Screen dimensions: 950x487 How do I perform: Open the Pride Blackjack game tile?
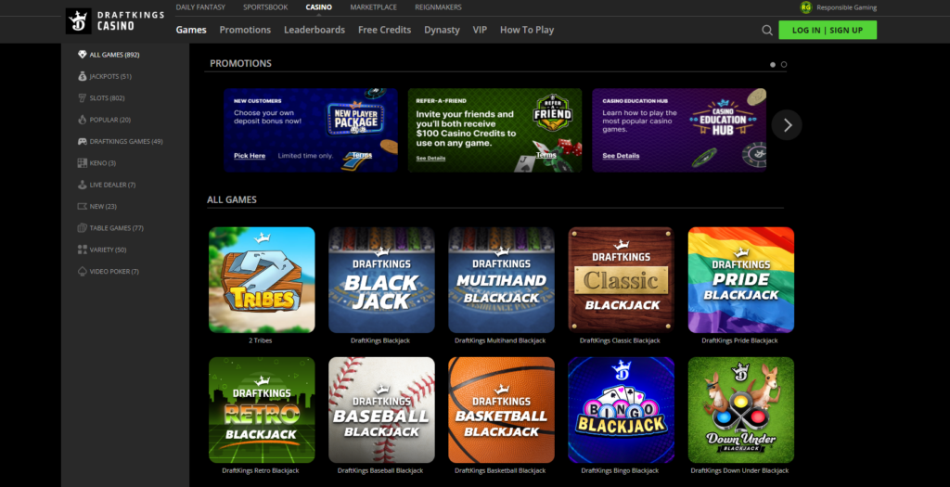click(741, 280)
